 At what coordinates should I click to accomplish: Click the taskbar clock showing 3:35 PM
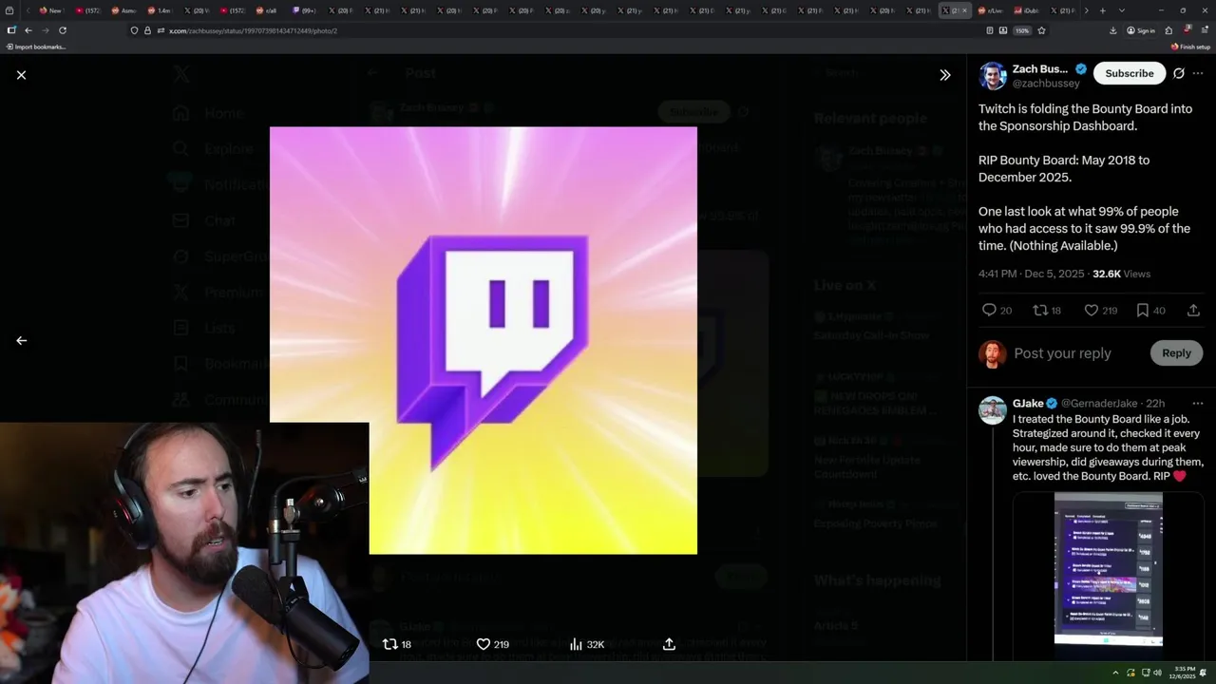(1183, 673)
